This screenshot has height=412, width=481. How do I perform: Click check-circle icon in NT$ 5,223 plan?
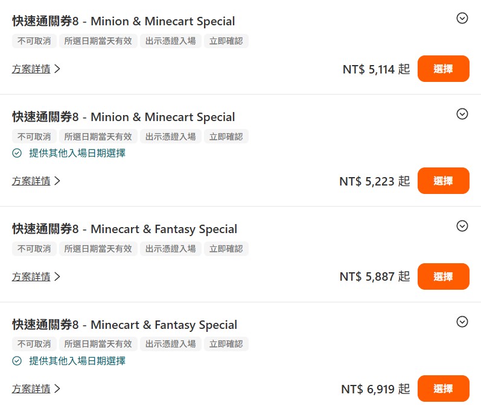(x=17, y=153)
